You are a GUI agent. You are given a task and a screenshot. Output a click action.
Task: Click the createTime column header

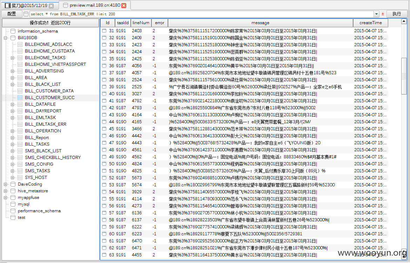[x=370, y=23]
